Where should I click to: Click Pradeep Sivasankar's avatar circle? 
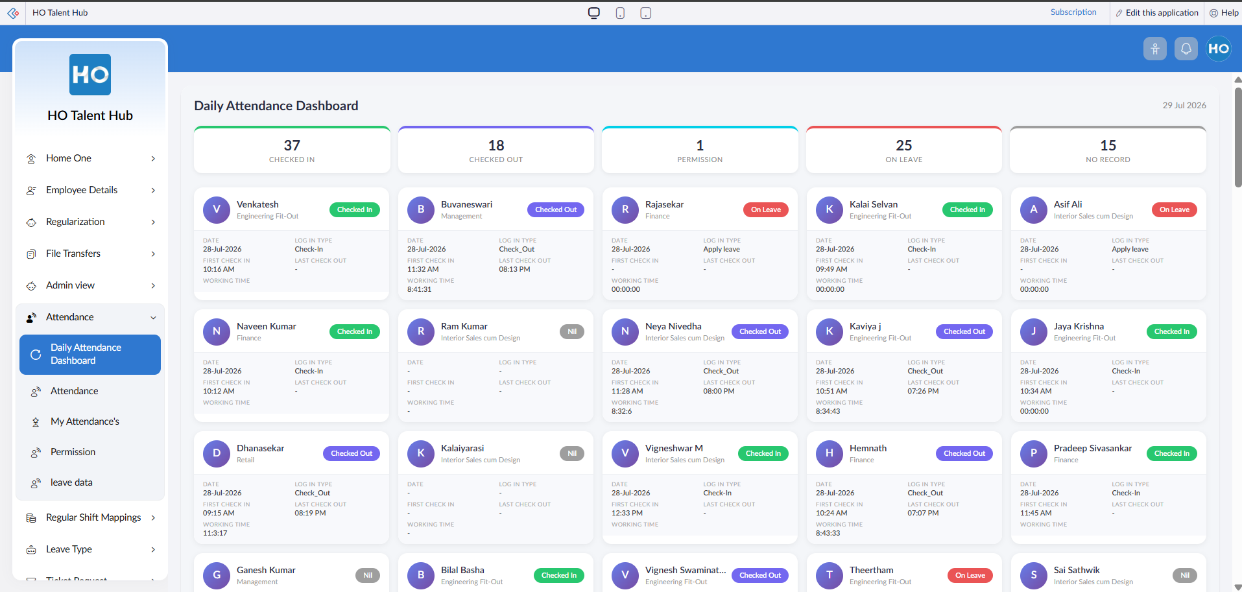pos(1034,453)
